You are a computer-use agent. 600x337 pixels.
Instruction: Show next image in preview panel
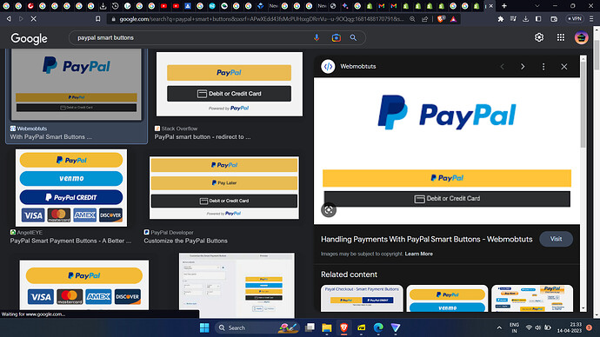tap(523, 67)
